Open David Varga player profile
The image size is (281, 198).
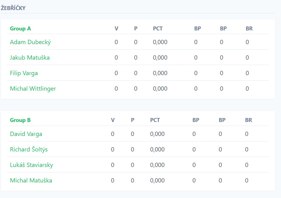coord(26,134)
